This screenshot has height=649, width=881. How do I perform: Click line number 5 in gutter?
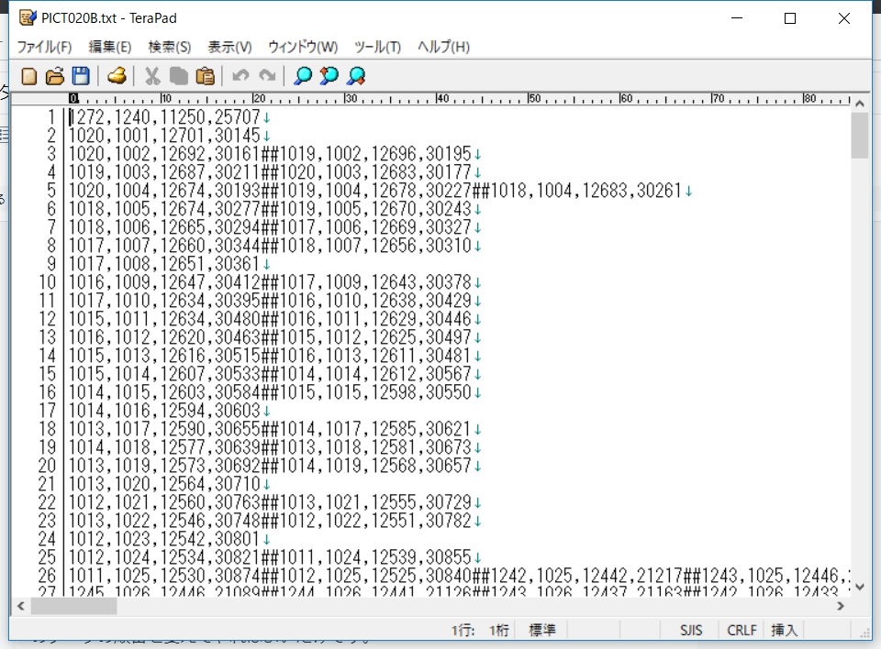[x=51, y=191]
